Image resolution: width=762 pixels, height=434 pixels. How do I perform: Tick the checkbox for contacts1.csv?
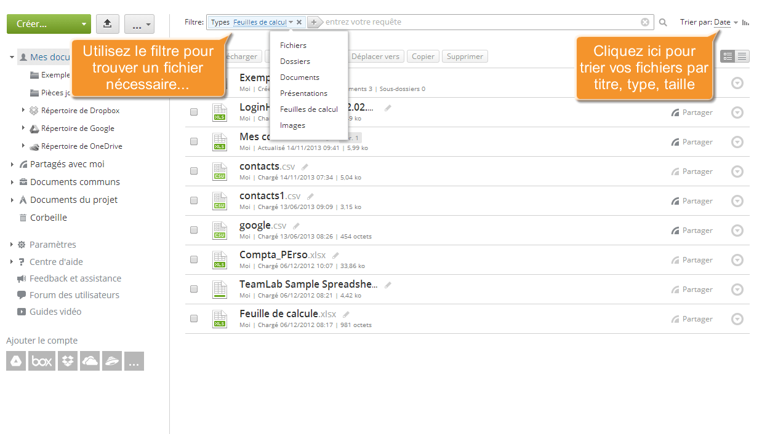(x=194, y=200)
